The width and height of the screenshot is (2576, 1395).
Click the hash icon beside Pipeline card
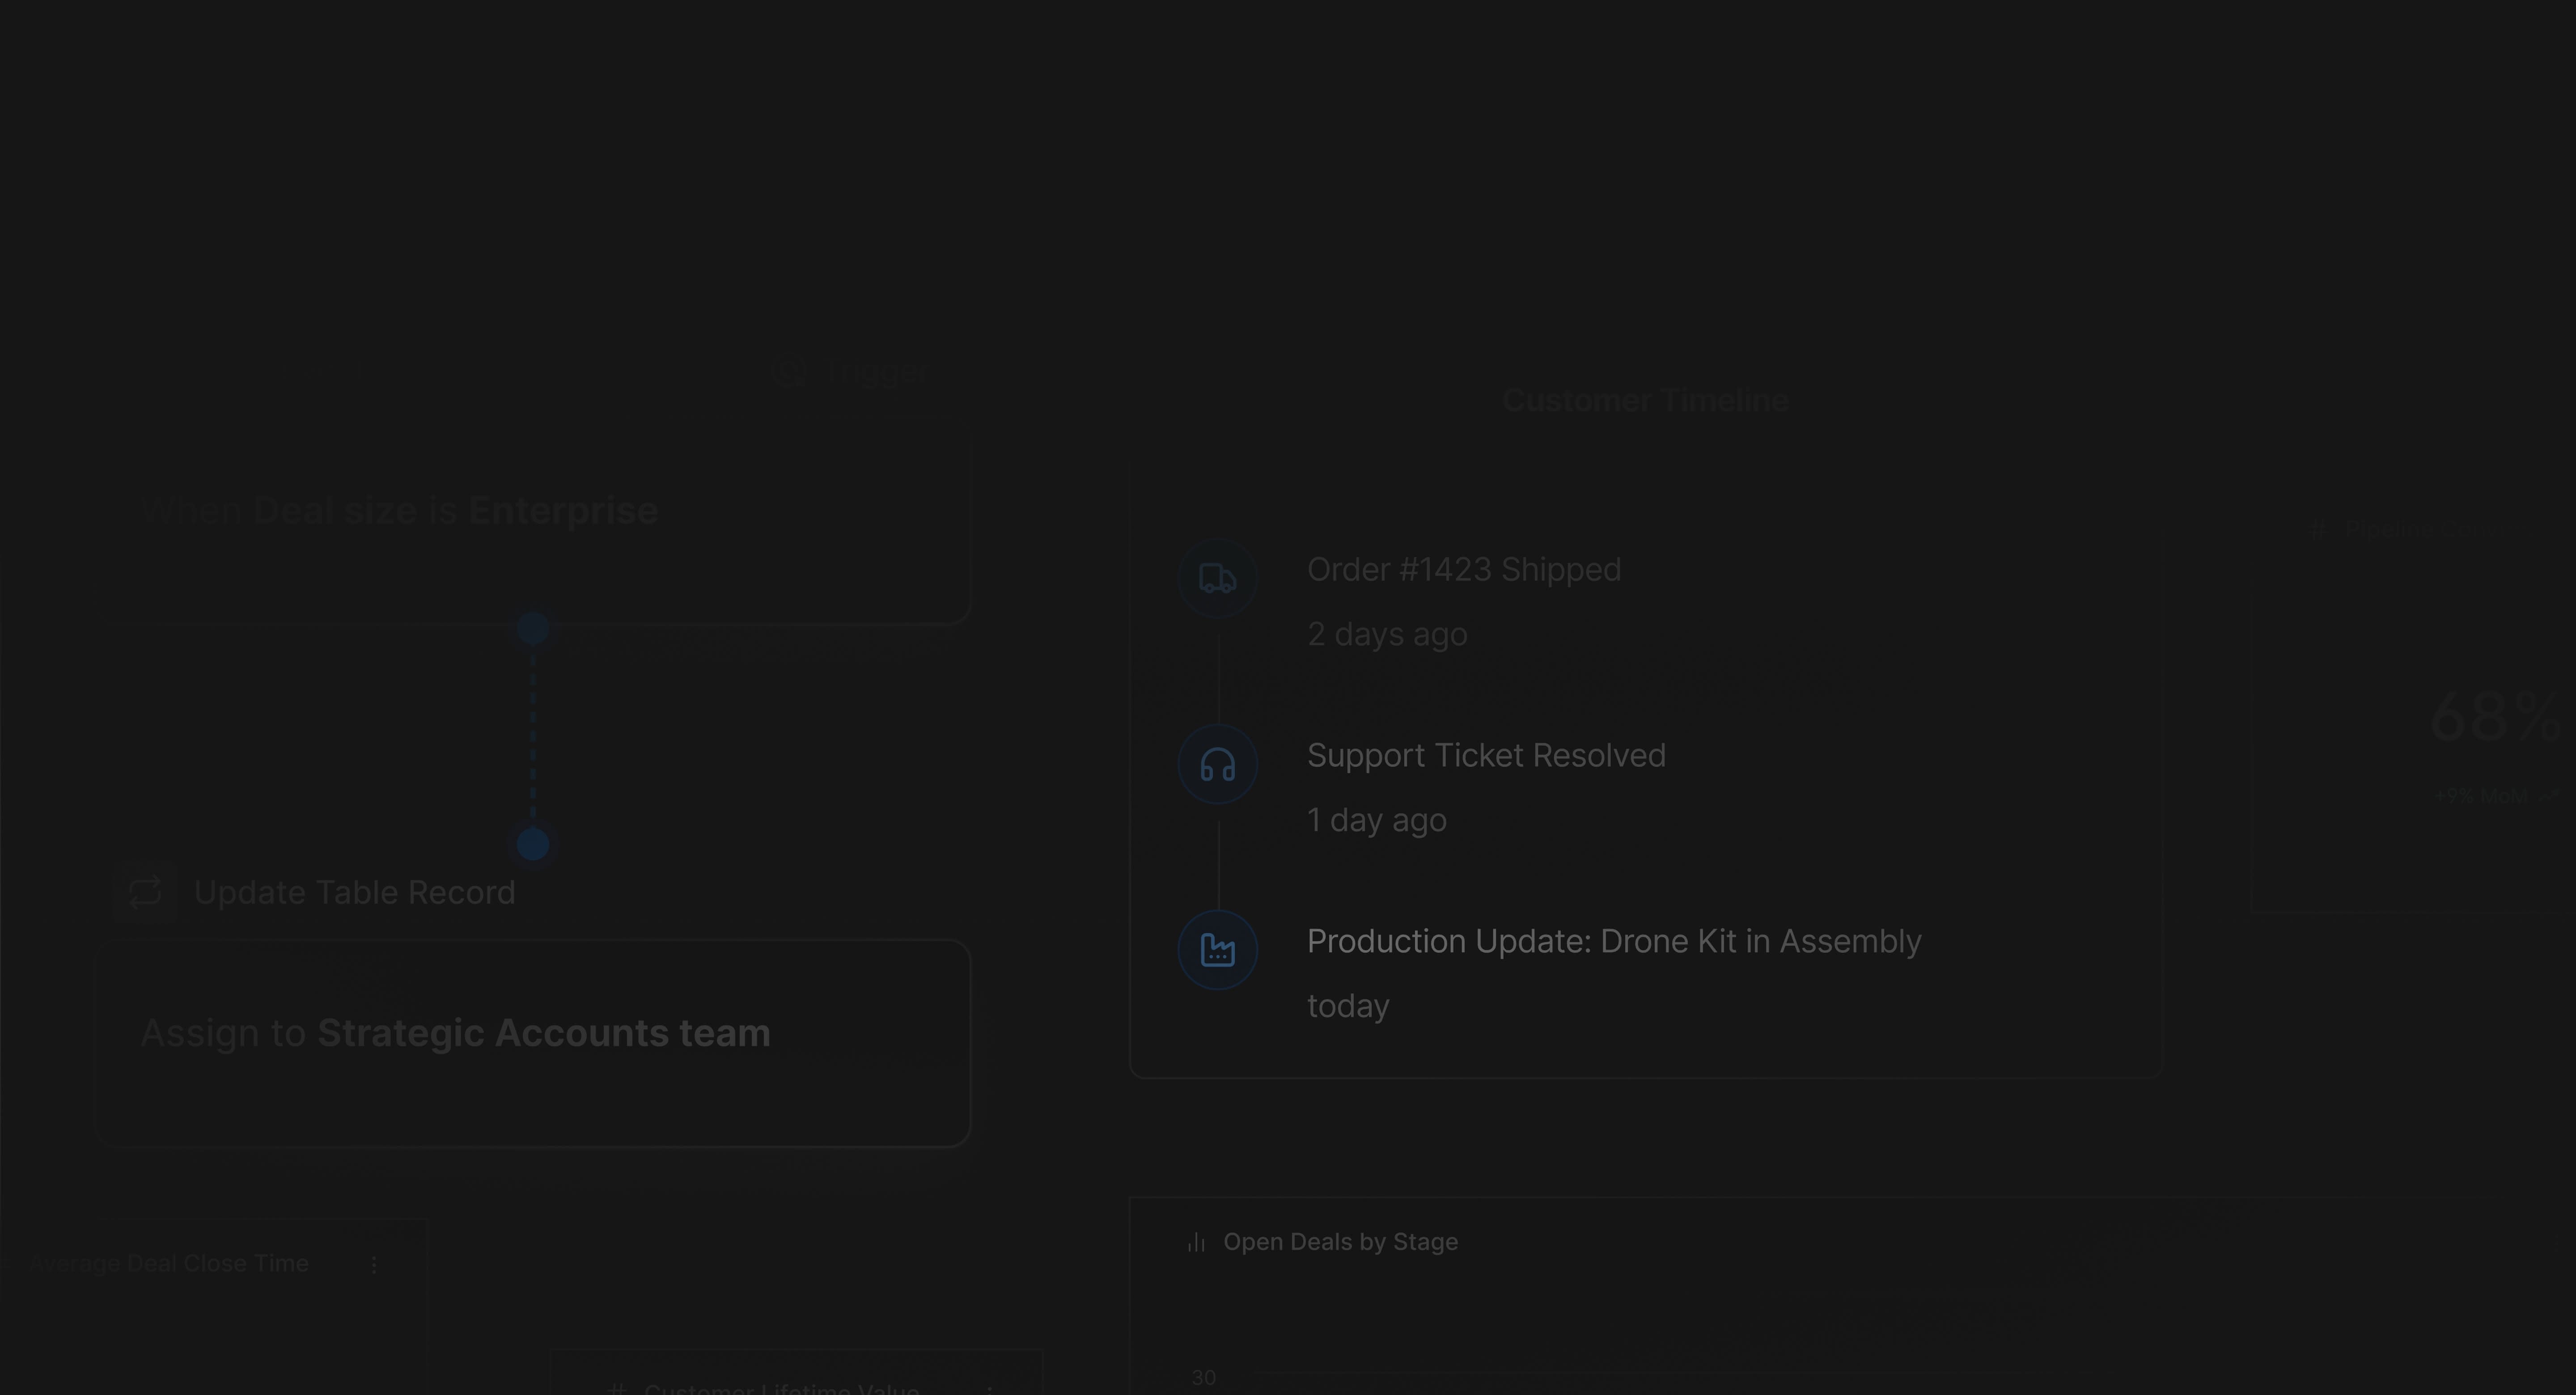tap(2318, 530)
